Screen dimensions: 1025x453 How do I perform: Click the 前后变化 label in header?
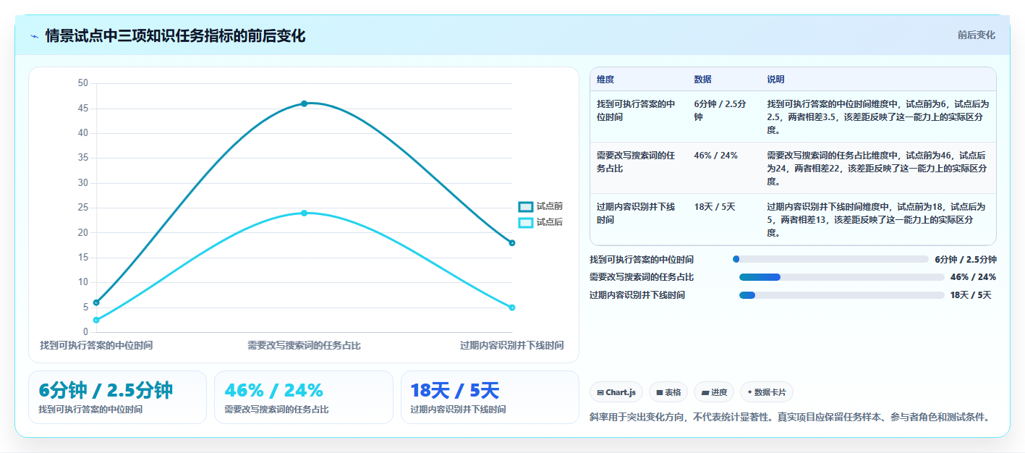pyautogui.click(x=977, y=35)
